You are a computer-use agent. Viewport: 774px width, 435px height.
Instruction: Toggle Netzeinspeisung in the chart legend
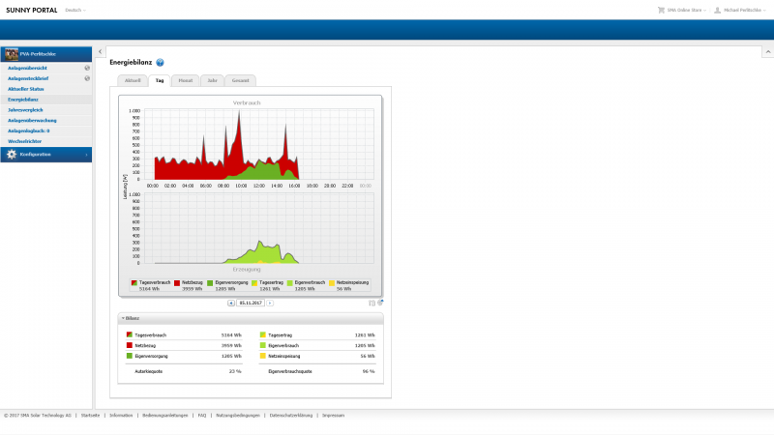pos(348,285)
